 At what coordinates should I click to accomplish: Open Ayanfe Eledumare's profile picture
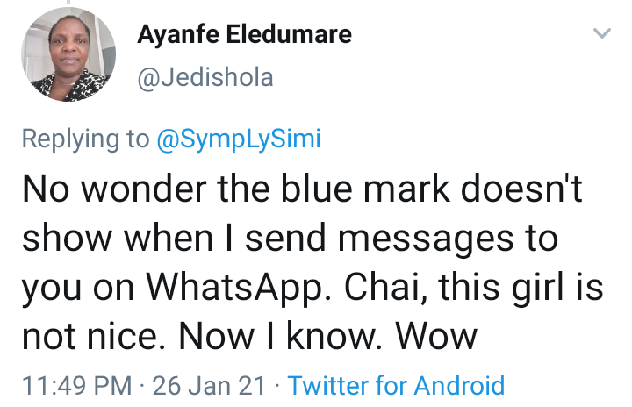[x=64, y=54]
